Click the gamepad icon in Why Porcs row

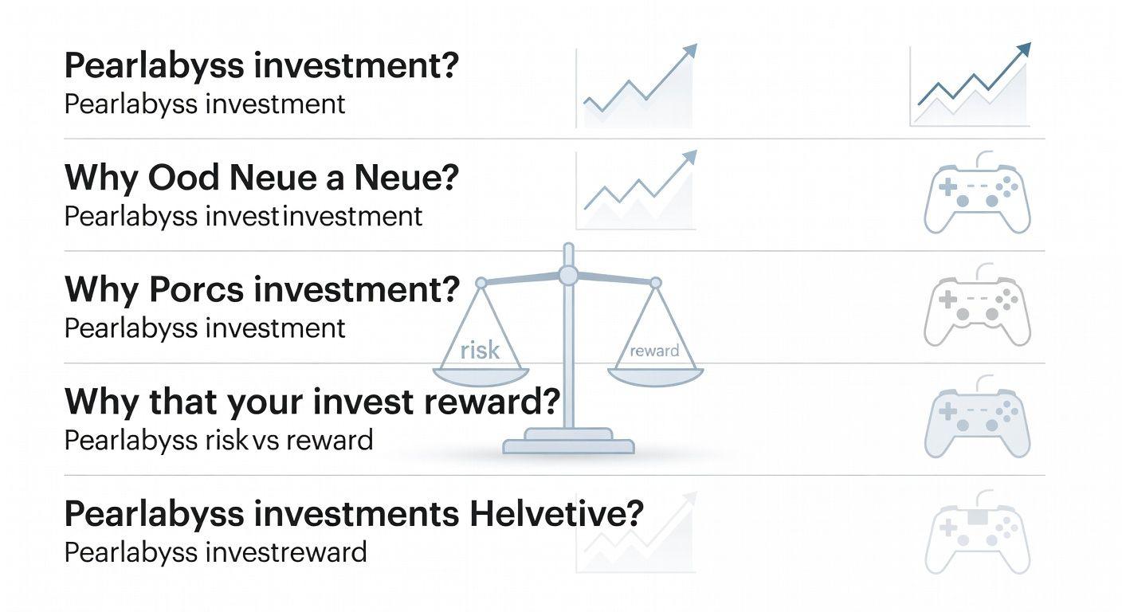pos(977,309)
